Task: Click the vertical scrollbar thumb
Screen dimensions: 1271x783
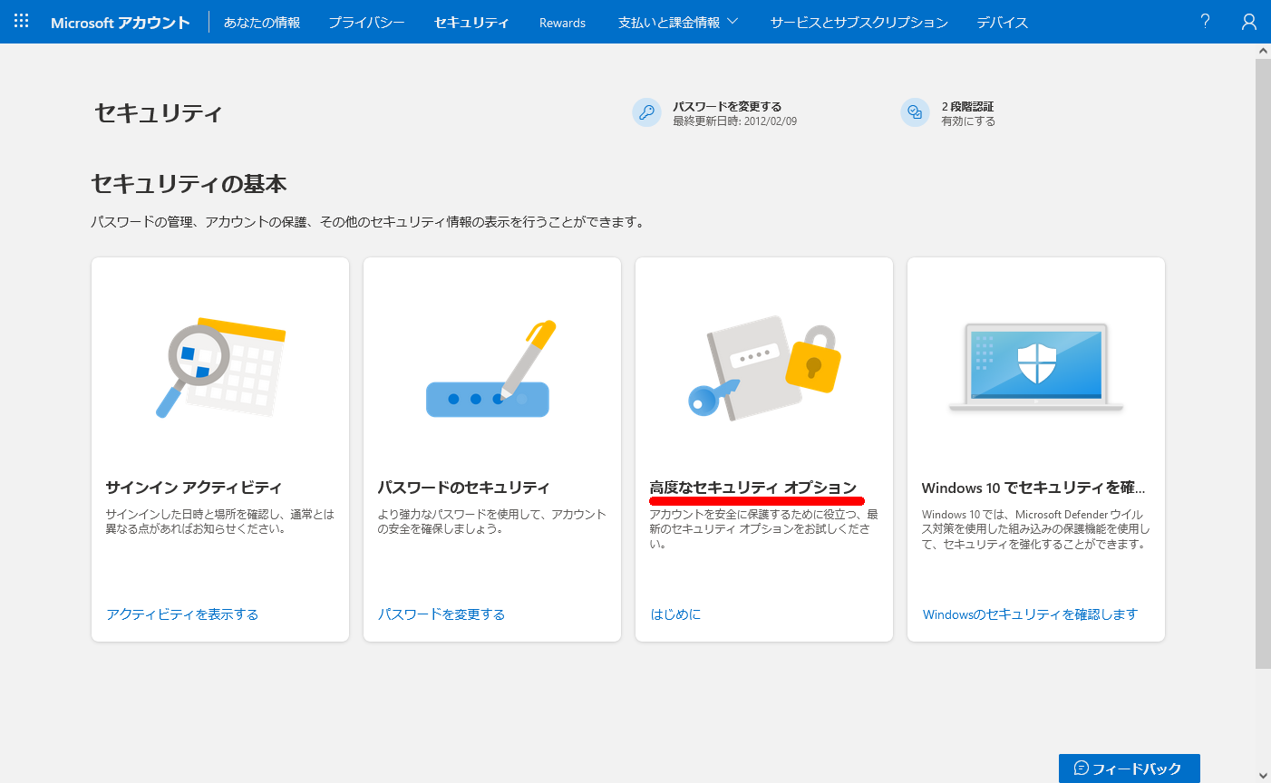Action: 1263,363
